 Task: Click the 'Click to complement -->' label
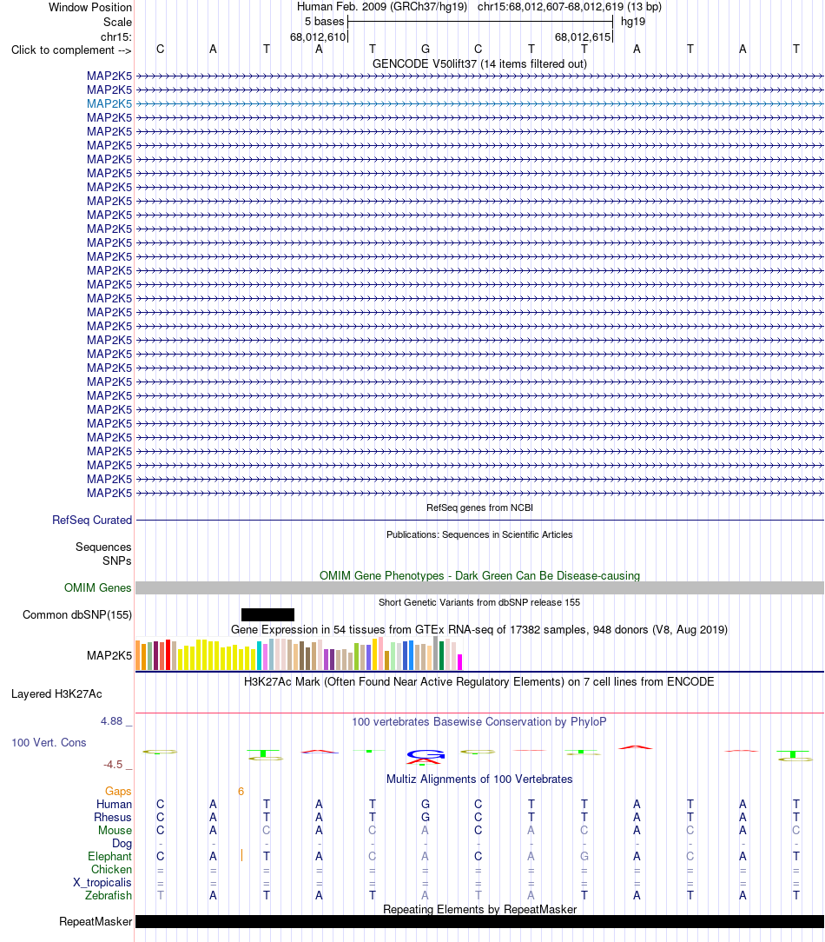pos(71,50)
